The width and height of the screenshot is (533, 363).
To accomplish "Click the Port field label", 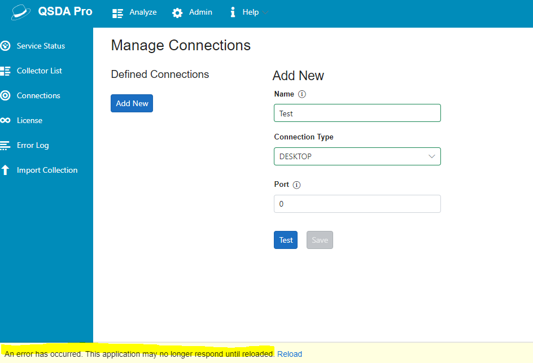I will point(281,184).
